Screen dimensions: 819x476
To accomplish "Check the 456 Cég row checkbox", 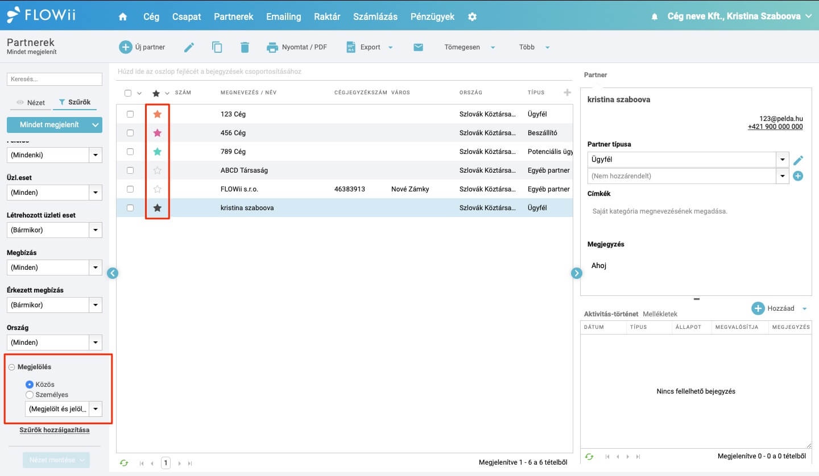I will 130,133.
